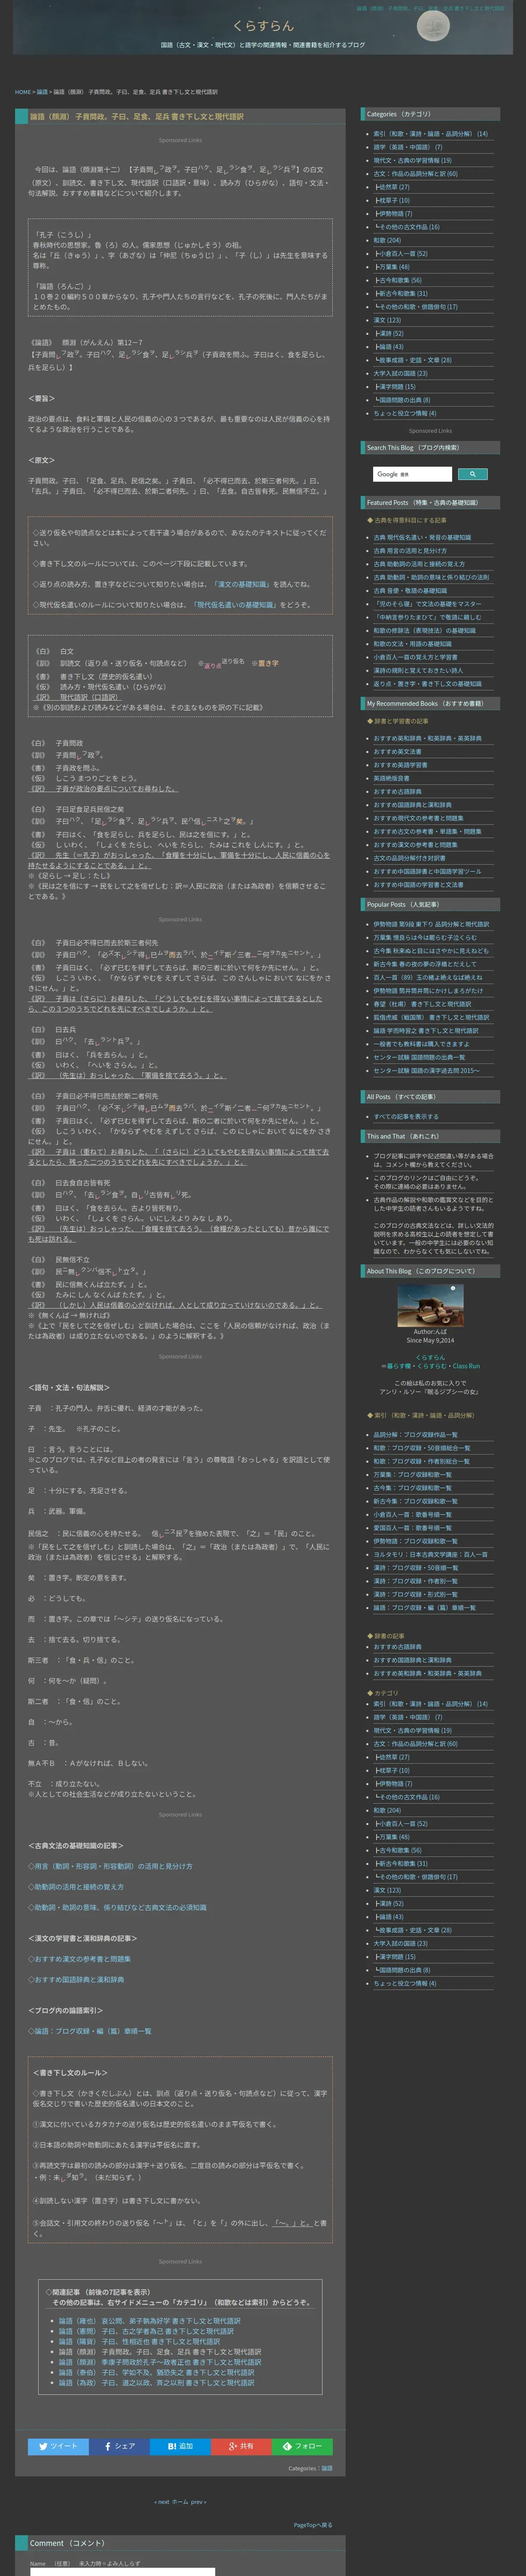
Task: Open ヨルタモリ：日本古典文学講座：百人一首 link
Action: (430, 1554)
